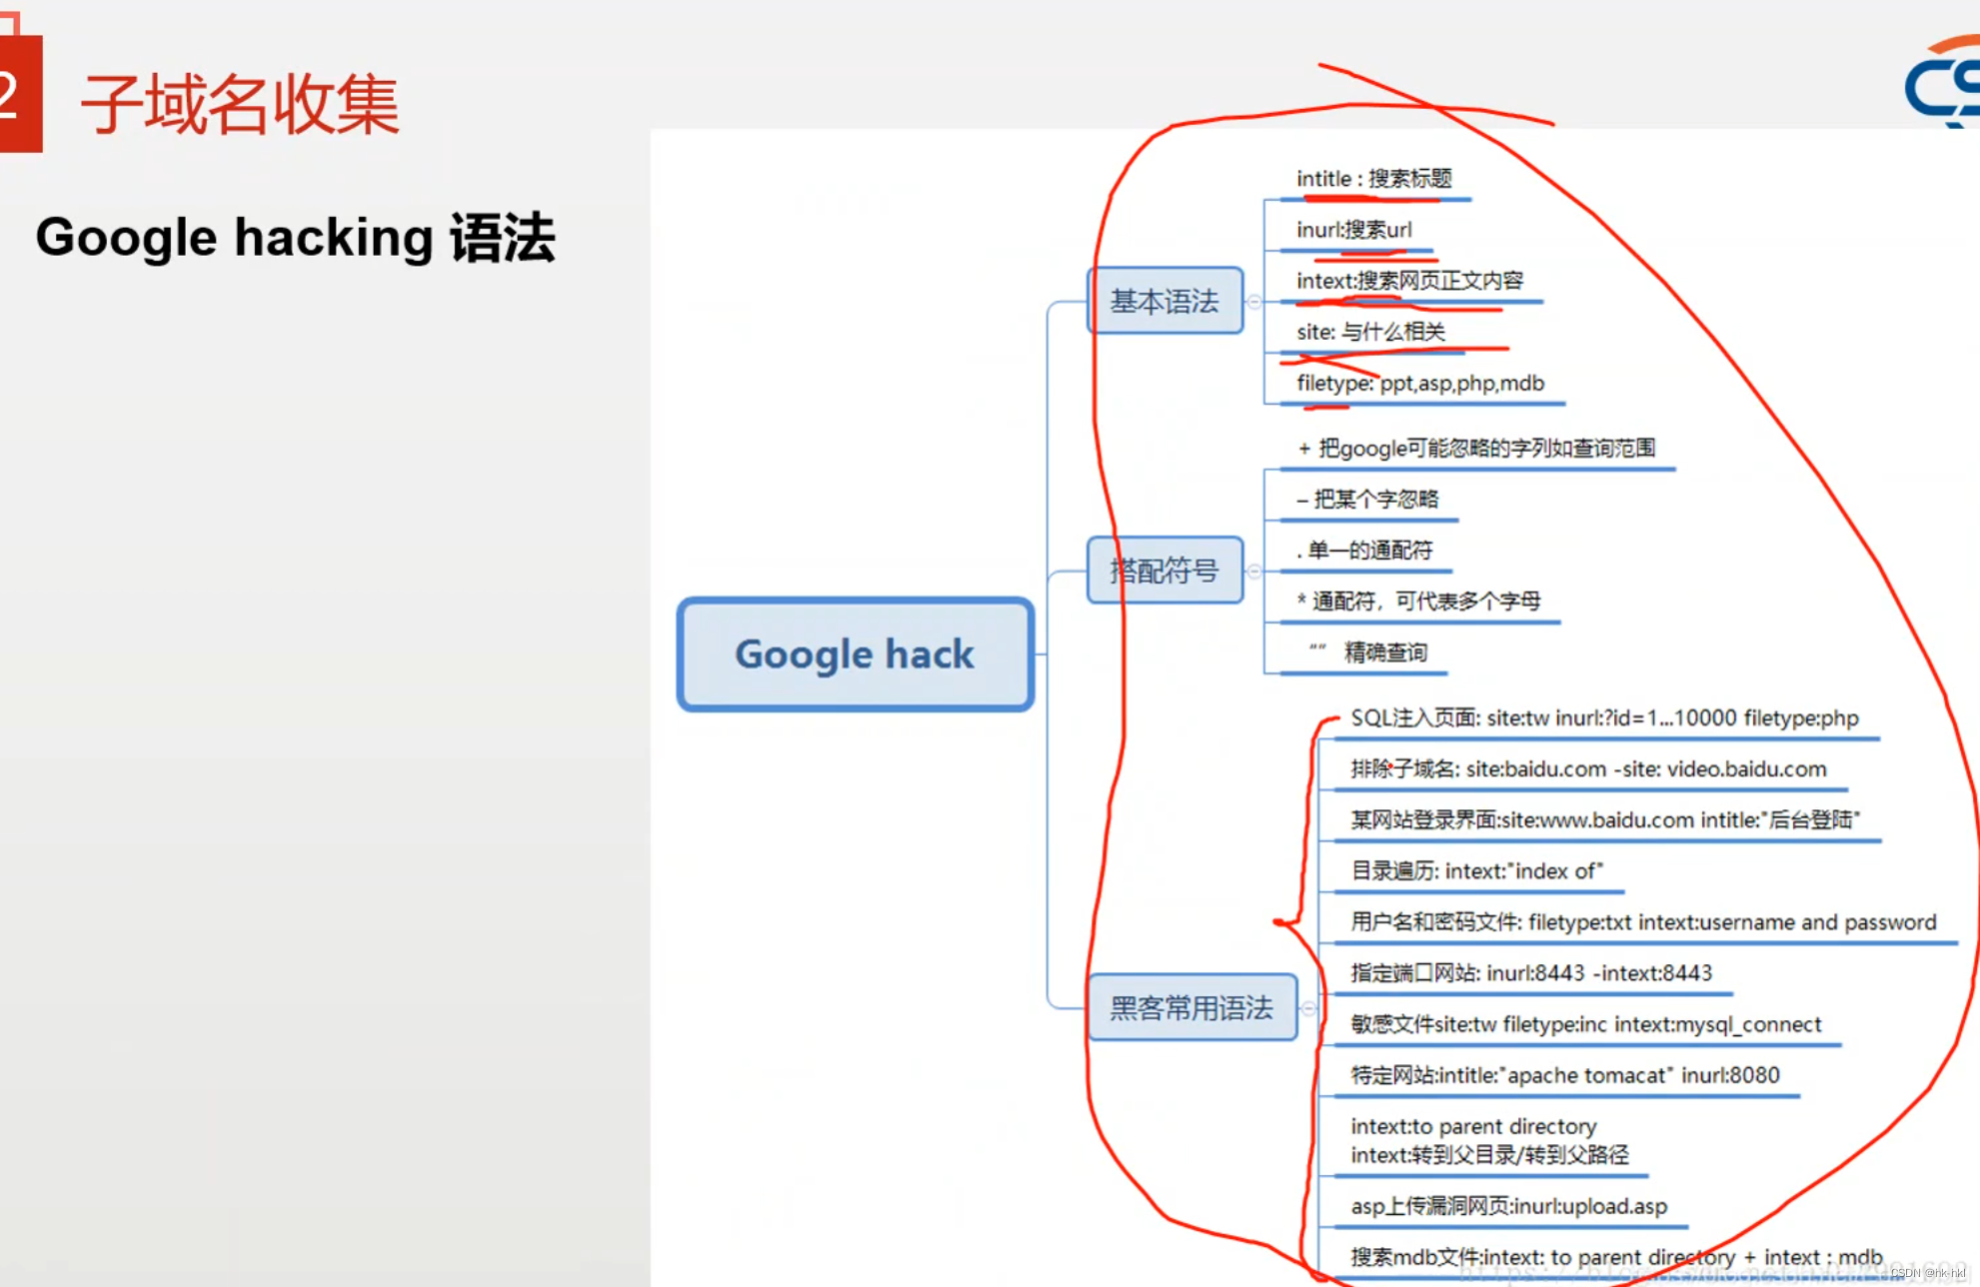Screen dimensions: 1980x1287
Task: Click the '排除子域名' syntax line
Action: point(1589,769)
